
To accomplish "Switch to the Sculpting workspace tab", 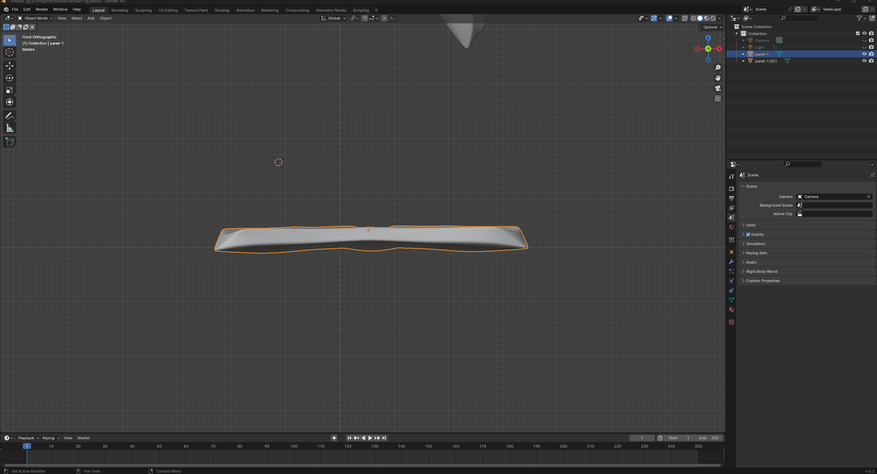I will coord(143,10).
